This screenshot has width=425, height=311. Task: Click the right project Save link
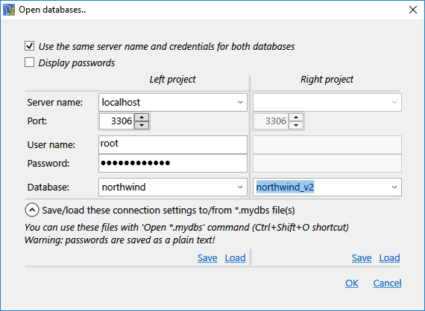click(x=362, y=258)
